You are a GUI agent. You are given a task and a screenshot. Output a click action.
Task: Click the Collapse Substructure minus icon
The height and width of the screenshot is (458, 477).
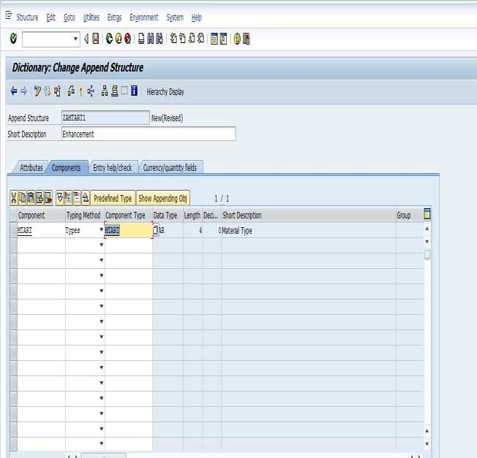click(77, 198)
